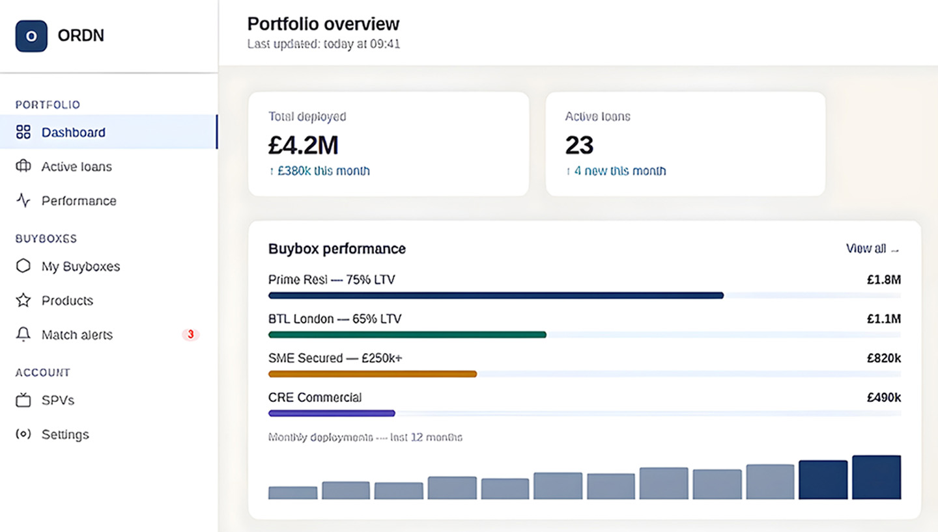Click the ACCOUNT section header
The width and height of the screenshot is (938, 532).
[43, 373]
